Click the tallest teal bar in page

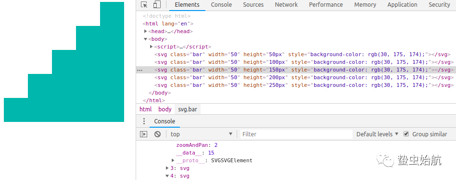tap(112, 62)
